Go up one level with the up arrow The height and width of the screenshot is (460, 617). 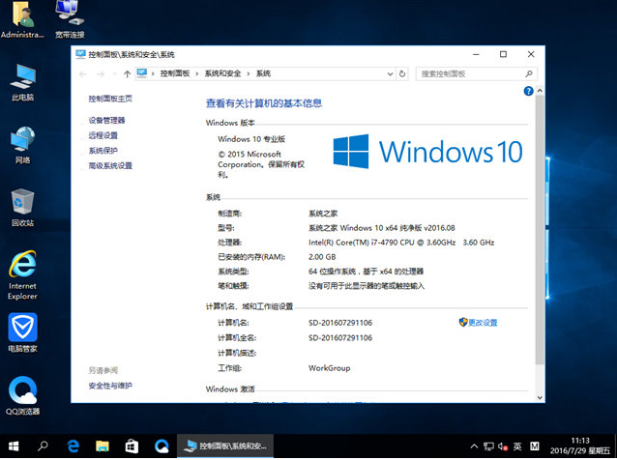tap(127, 73)
